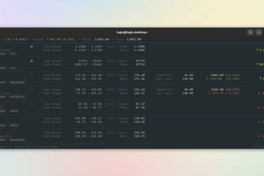Click the filled status dot beside Day Range 1.1280 - 1.1849
Screen dimensions: 264x176
(32, 47)
